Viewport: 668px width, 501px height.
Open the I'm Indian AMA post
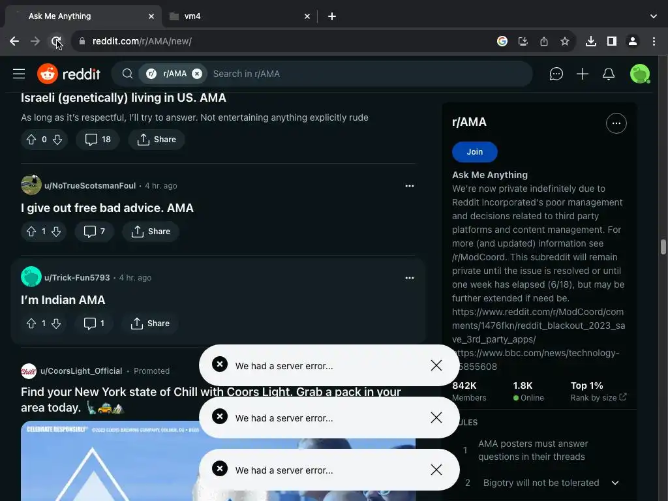tap(63, 300)
